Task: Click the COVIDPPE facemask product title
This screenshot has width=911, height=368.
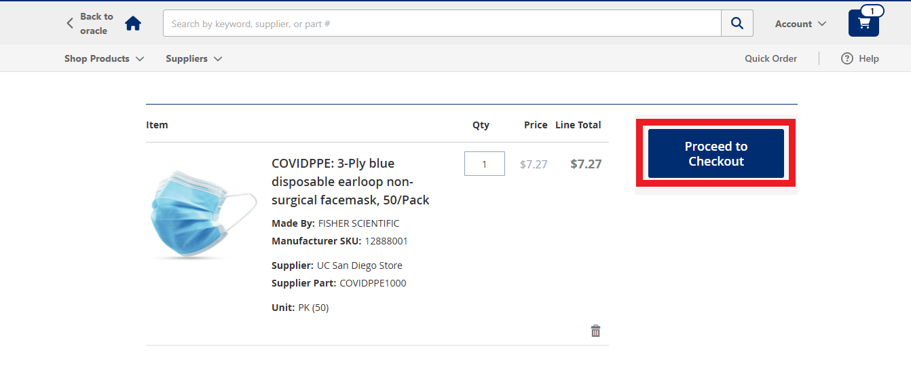Action: click(x=350, y=181)
